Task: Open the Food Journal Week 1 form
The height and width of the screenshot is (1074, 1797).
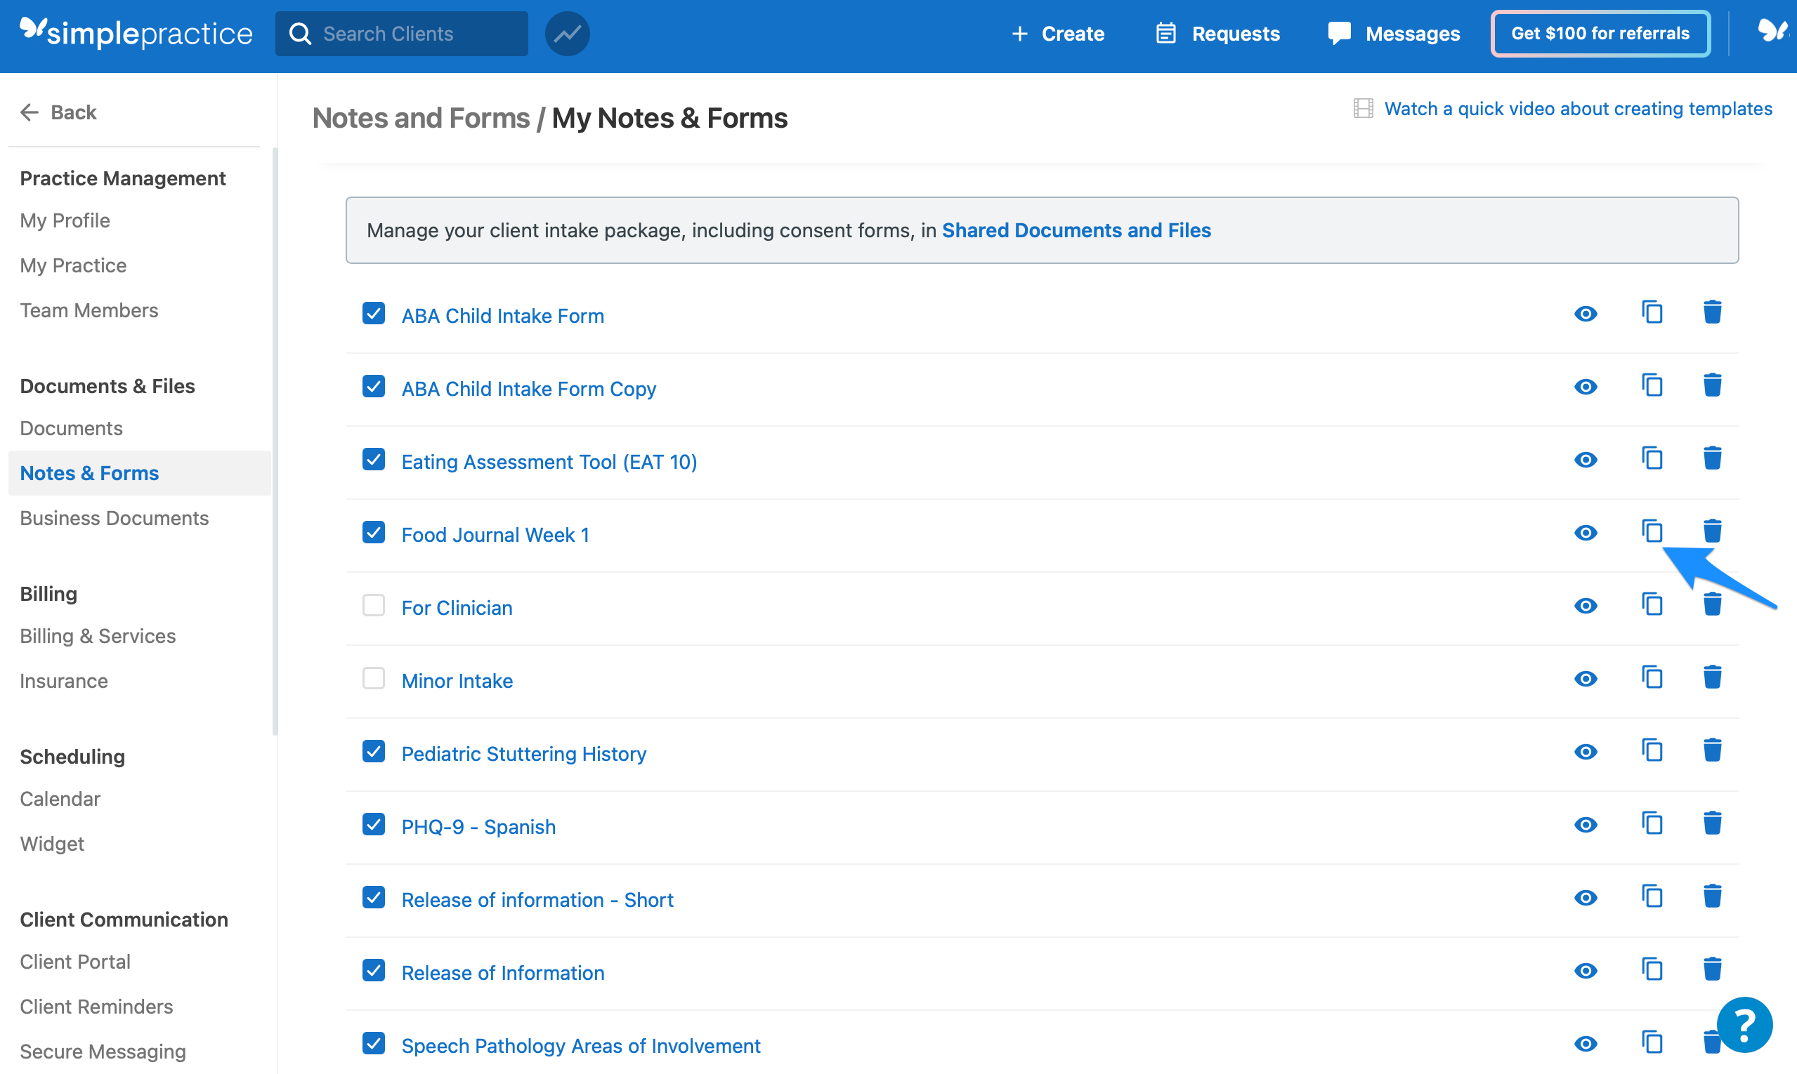Action: 495,535
